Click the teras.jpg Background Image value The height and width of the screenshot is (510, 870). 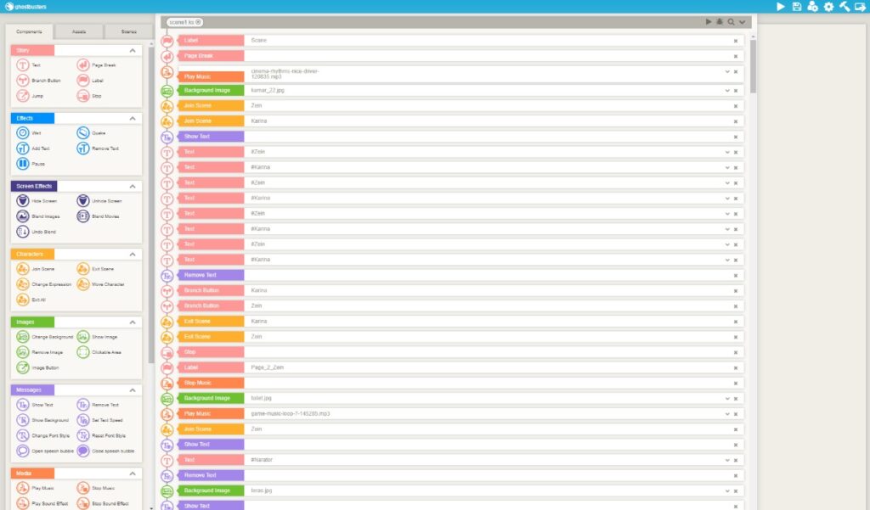tap(262, 490)
